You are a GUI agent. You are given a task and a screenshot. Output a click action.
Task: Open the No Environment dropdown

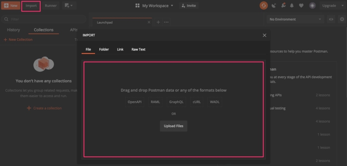tap(295, 19)
